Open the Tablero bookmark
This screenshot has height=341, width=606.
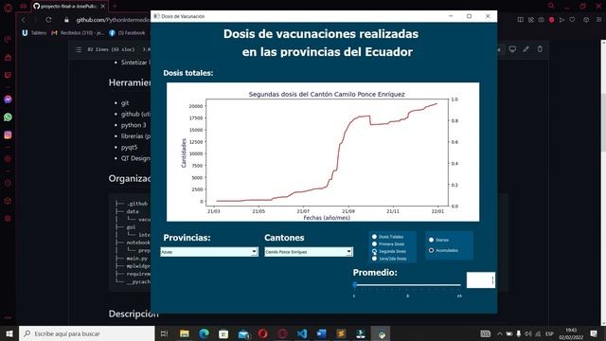point(34,33)
